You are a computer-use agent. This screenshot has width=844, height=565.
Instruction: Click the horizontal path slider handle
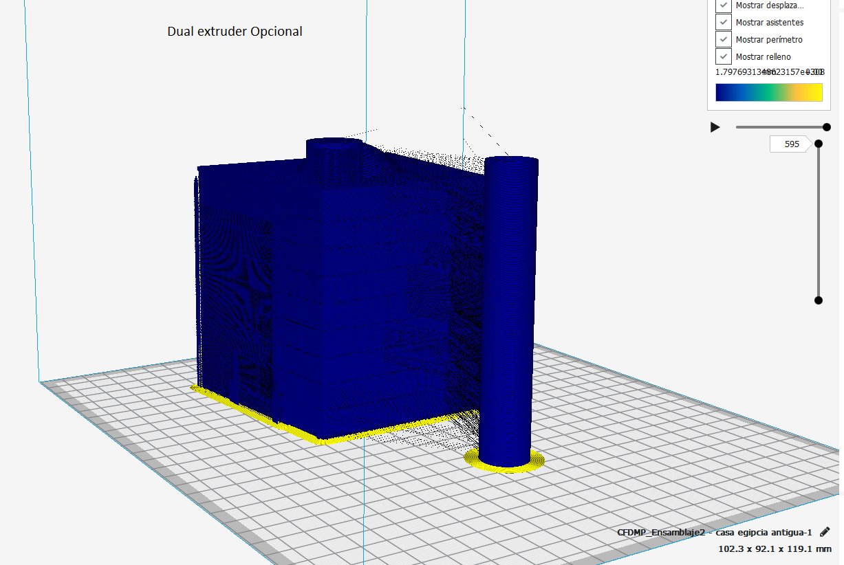[x=827, y=127]
